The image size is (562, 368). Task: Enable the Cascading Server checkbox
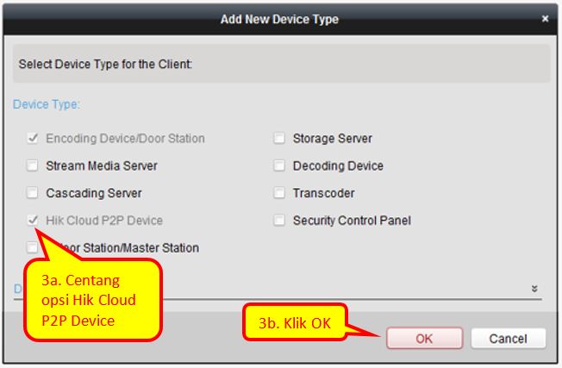33,193
